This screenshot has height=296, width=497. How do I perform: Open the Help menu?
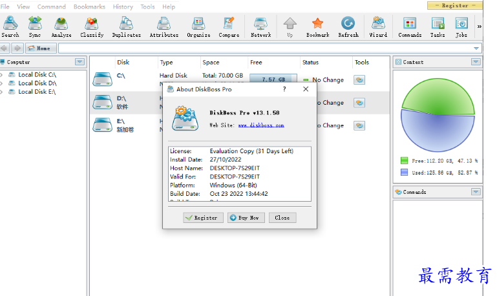(169, 6)
